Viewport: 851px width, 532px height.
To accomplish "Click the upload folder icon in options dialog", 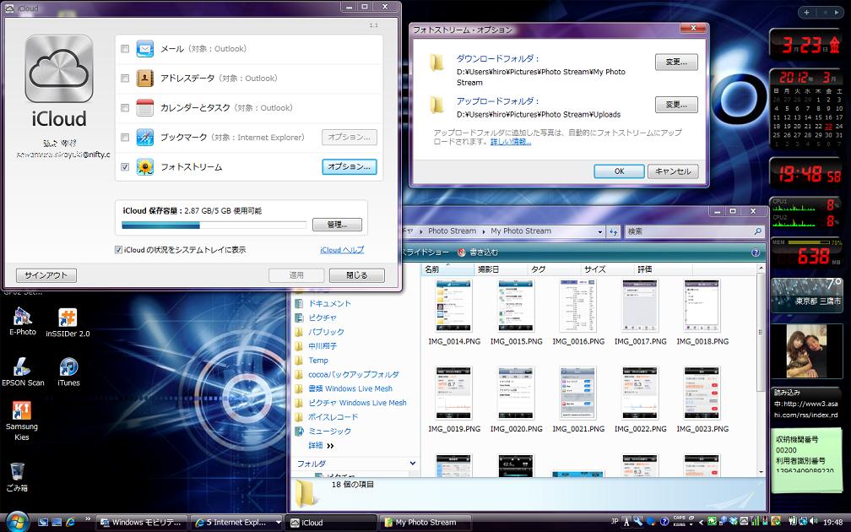I will (x=437, y=105).
